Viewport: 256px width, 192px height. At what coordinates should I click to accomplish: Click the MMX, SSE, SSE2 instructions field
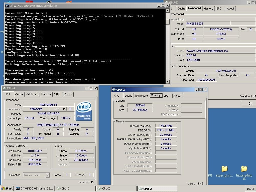58,138
